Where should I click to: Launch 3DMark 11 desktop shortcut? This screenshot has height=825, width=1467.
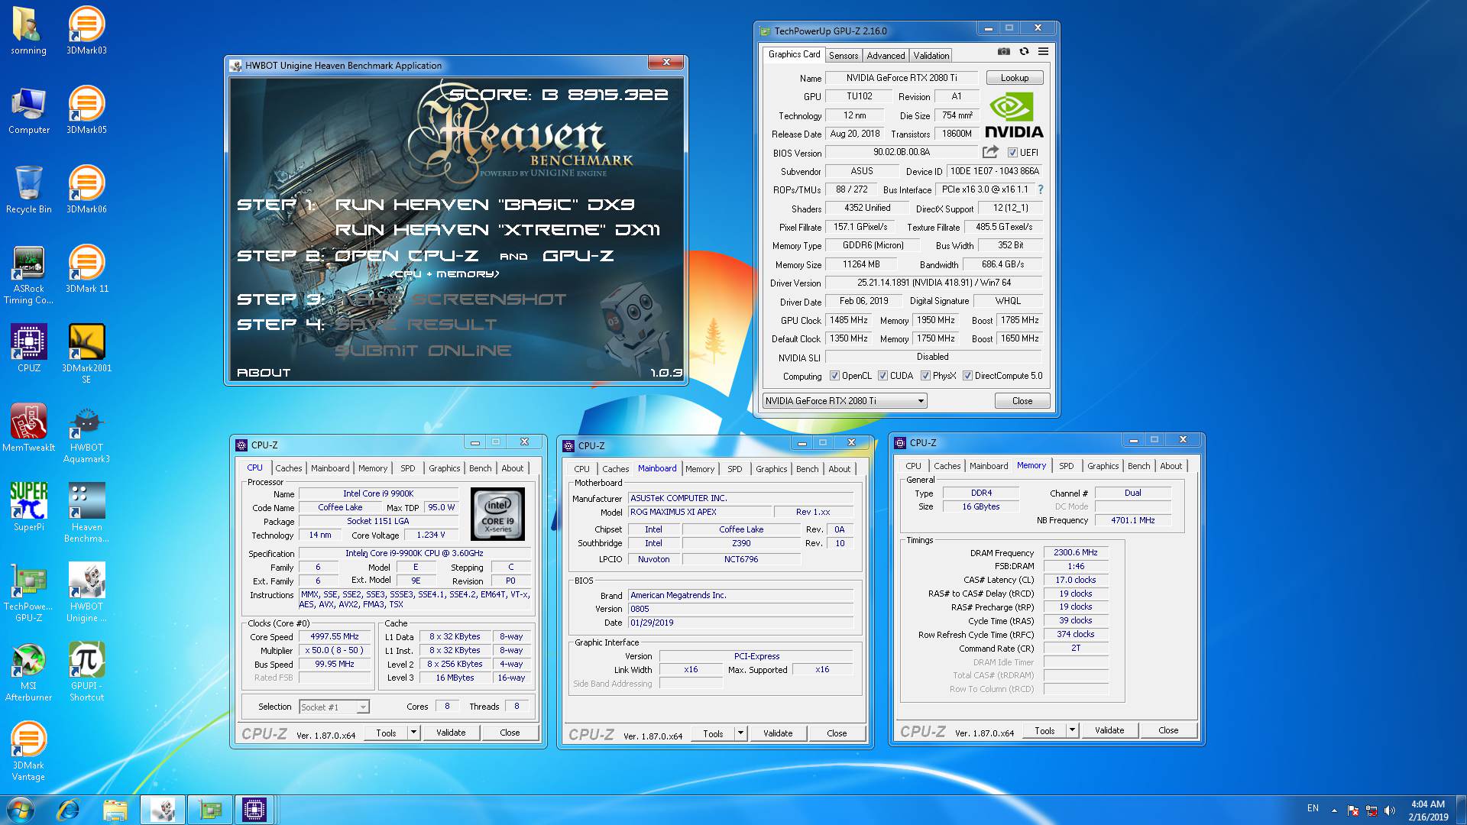(x=86, y=270)
